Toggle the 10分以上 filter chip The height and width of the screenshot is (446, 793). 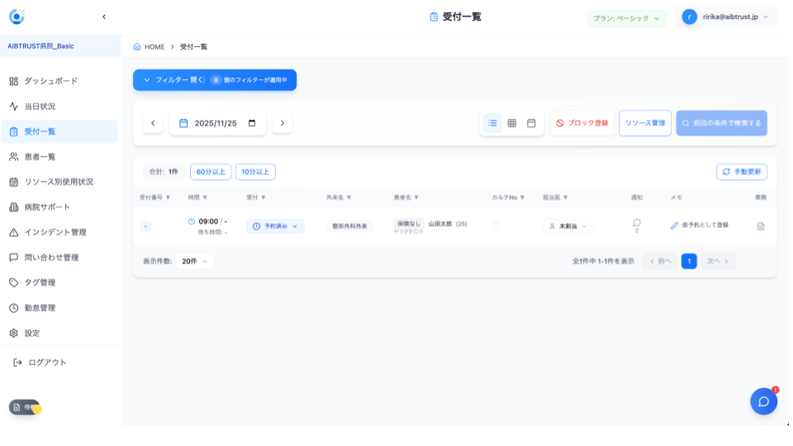coord(255,172)
